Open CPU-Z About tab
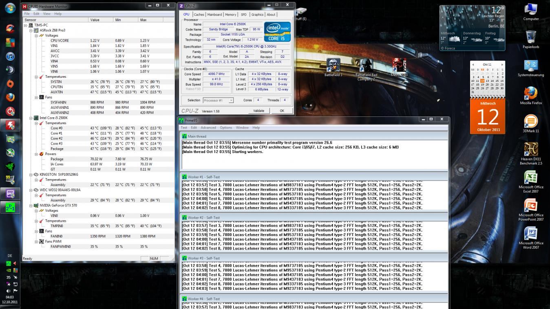 271,15
